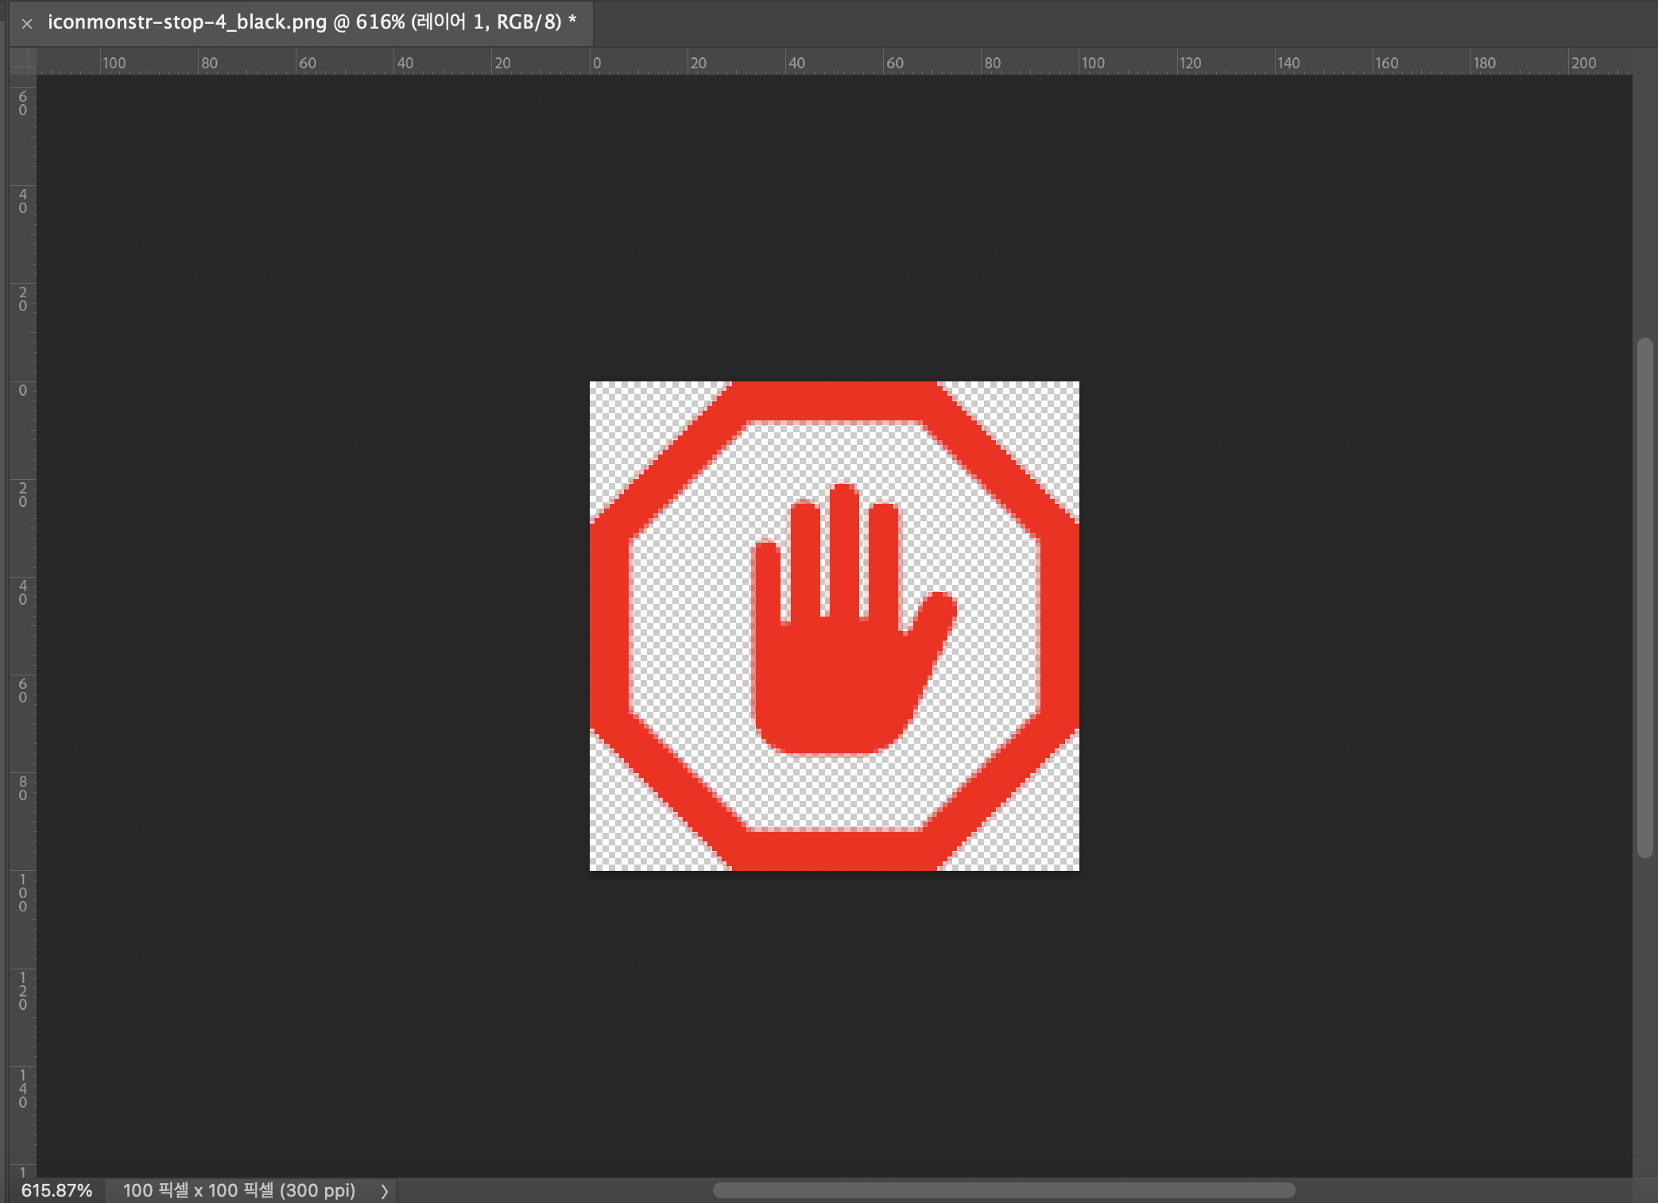Click the 140 mark on horizontal ruler
The width and height of the screenshot is (1658, 1203).
[x=1288, y=63]
